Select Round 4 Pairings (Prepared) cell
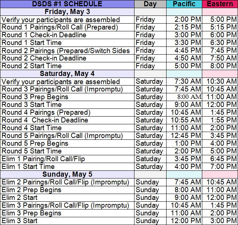The height and width of the screenshot is (225, 238). (x=46, y=112)
